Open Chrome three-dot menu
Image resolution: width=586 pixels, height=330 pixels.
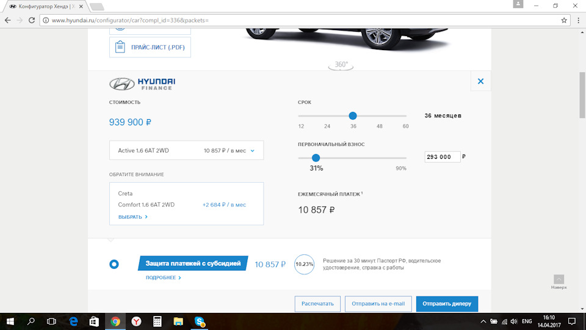pos(578,20)
